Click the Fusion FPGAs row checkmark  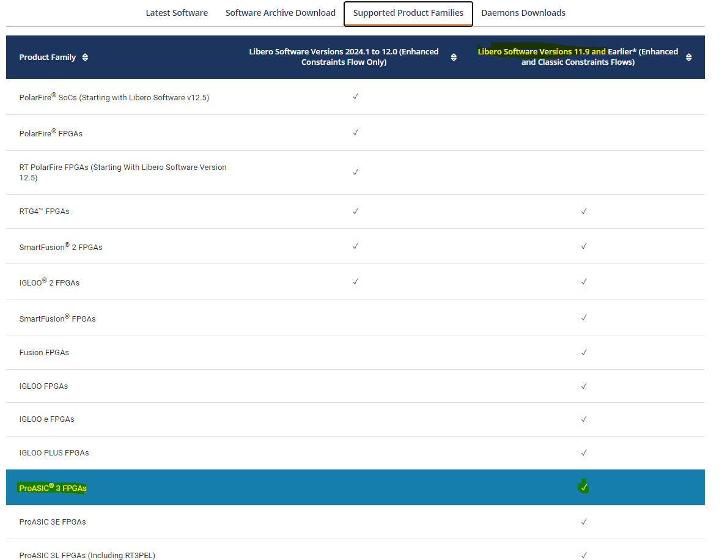coord(584,352)
